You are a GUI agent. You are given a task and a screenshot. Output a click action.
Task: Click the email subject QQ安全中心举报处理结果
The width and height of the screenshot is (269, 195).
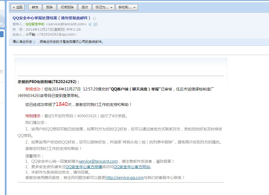51,18
